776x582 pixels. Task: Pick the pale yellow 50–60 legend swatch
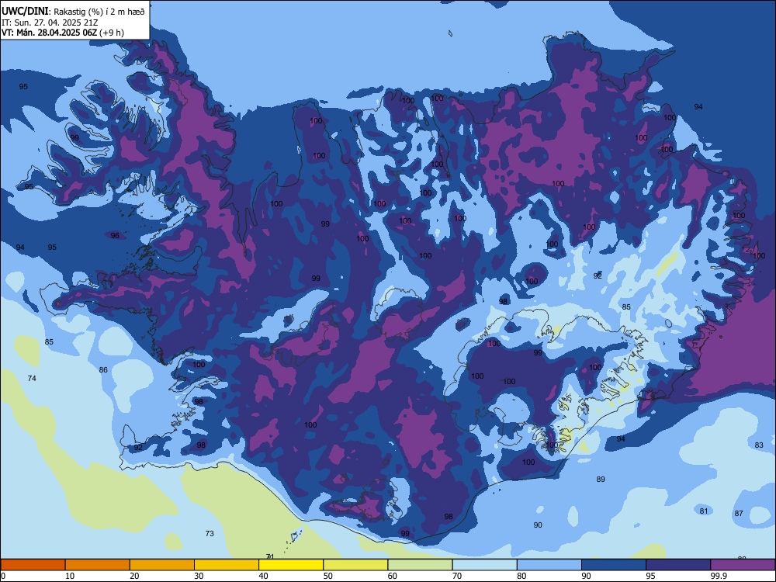tap(355, 565)
